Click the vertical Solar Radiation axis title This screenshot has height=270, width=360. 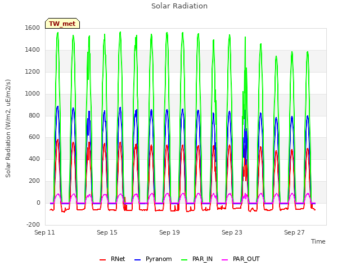(x=8, y=128)
